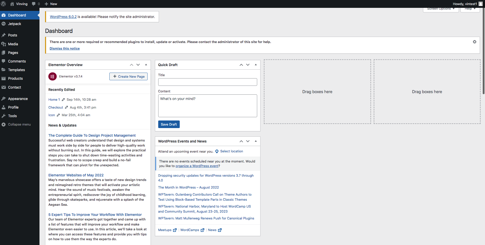Go to Pages in the sidebar

[x=20, y=53]
